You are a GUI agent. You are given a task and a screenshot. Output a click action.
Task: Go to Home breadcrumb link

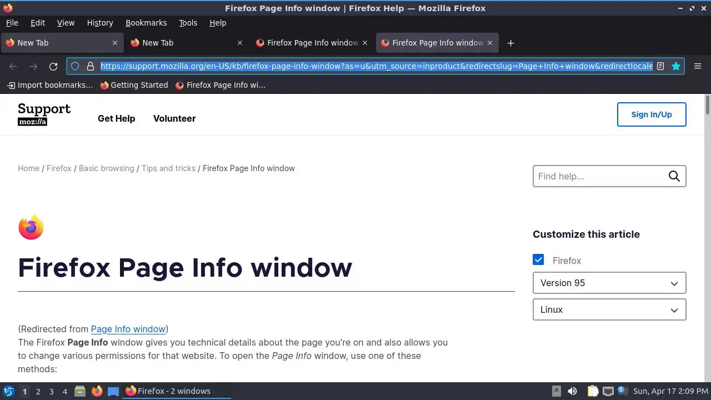28,168
